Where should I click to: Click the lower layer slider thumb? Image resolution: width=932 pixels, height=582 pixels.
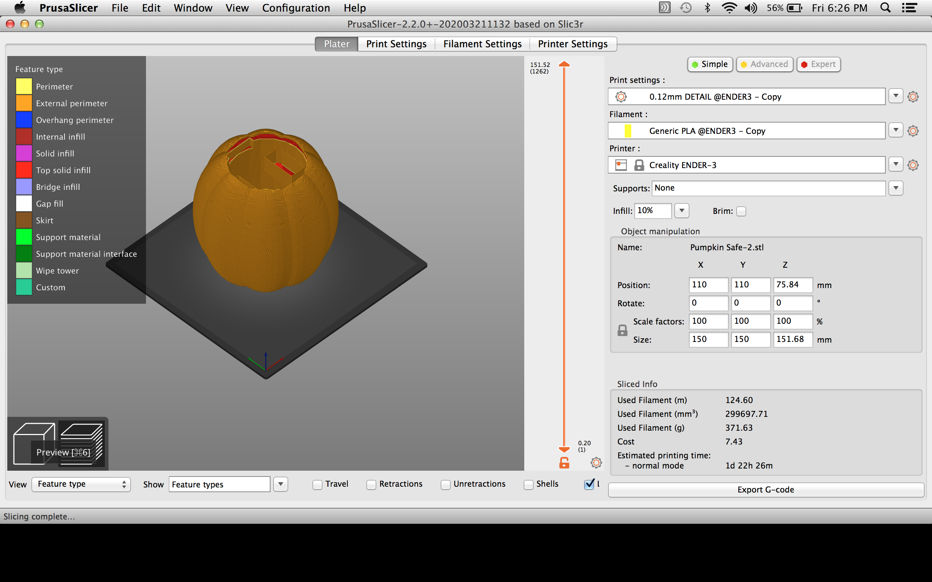(564, 449)
